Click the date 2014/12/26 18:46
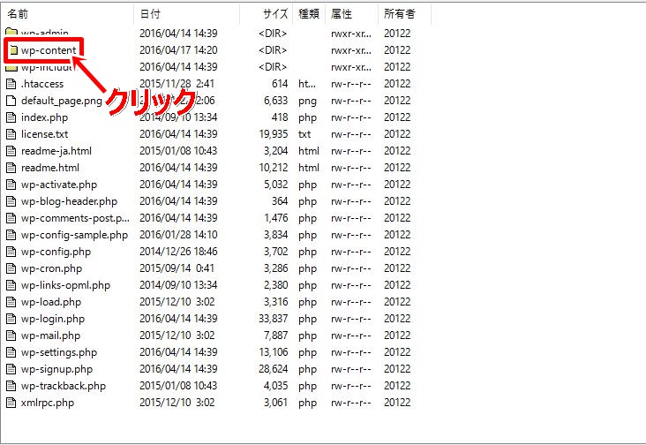Image resolution: width=646 pixels, height=445 pixels. 178,252
